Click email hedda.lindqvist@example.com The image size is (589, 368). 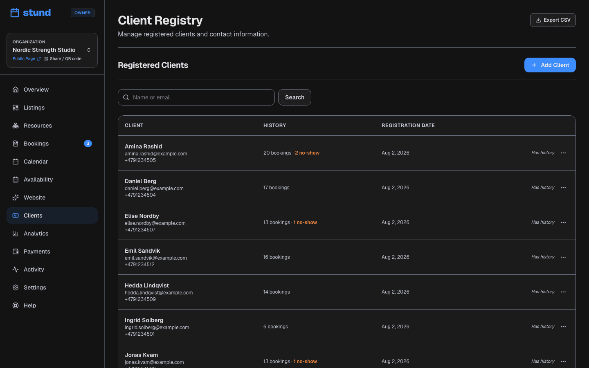(x=159, y=293)
